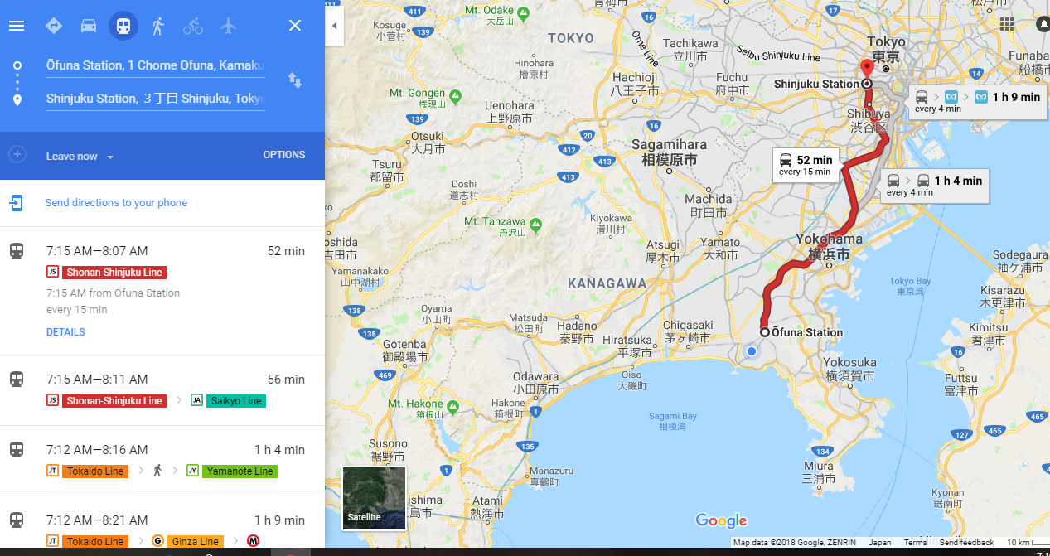The width and height of the screenshot is (1050, 556).
Task: Select the walking travel mode icon
Action: (157, 26)
